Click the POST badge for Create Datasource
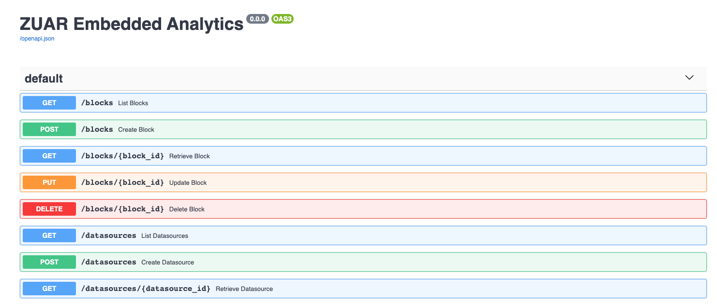The image size is (717, 304). click(49, 262)
